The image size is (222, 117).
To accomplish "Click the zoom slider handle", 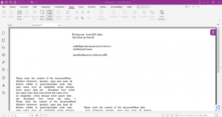I will tap(190, 115).
